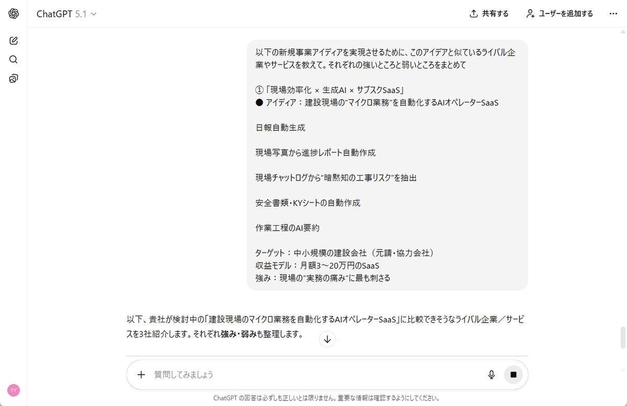The image size is (627, 406).
Task: Open the image library icon in the sidebar
Action: tap(14, 78)
